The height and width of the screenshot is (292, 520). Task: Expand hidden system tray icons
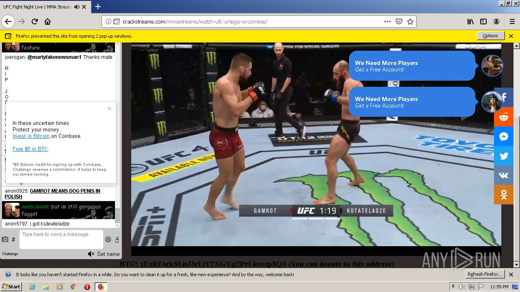[x=453, y=286]
